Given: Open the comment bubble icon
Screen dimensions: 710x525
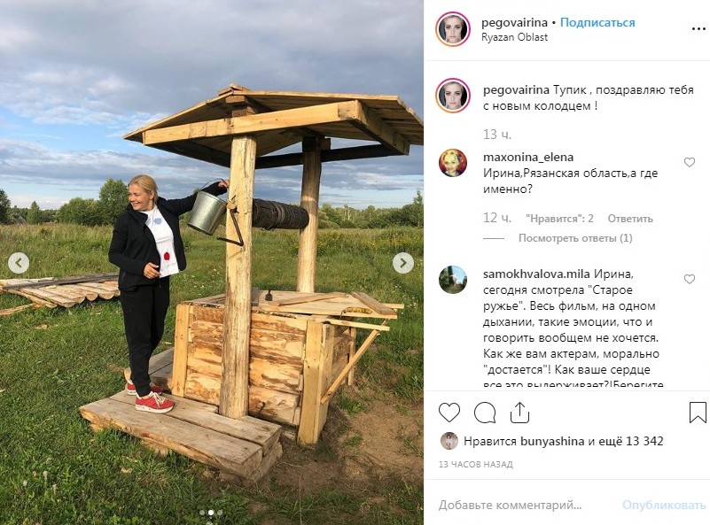Looking at the screenshot, I should 485,413.
